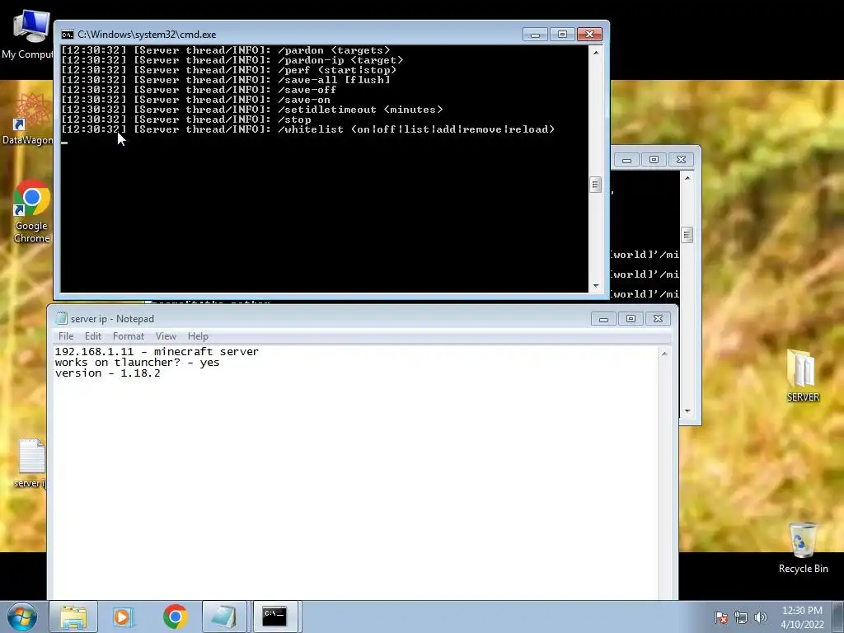Click the line 'works on tlauncher? - yes'

138,363
